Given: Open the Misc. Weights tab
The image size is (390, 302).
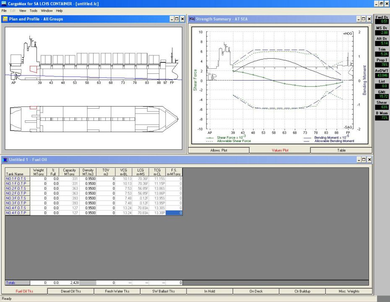Looking at the screenshot, I should [x=349, y=291].
